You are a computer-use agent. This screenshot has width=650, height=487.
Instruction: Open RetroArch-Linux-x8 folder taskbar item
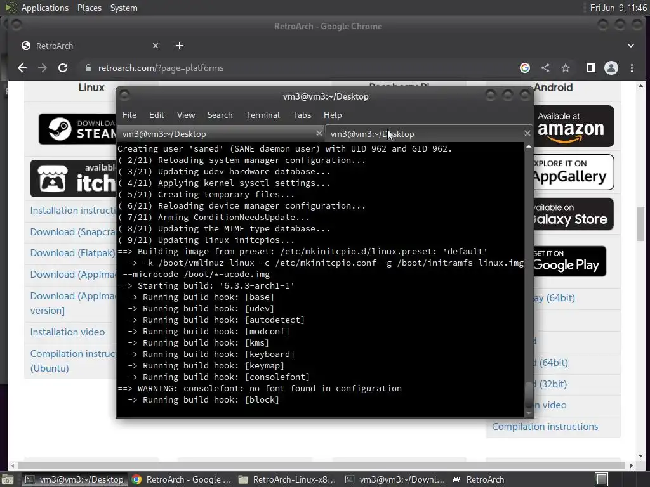coord(288,479)
